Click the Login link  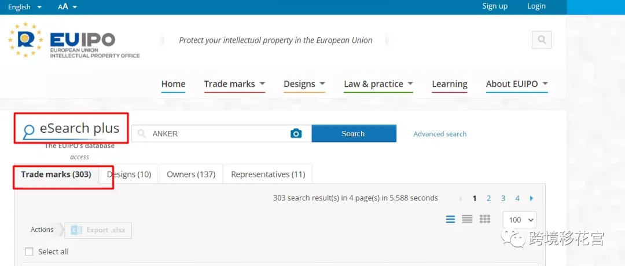click(x=536, y=6)
